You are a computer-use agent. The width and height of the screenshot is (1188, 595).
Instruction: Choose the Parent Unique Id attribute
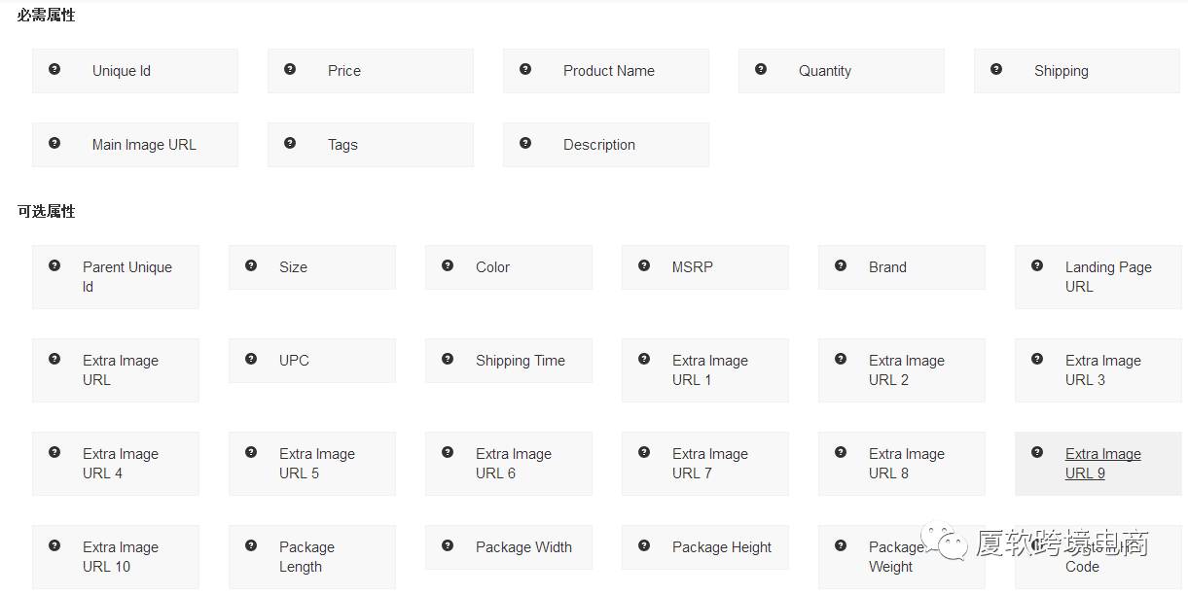tap(116, 277)
